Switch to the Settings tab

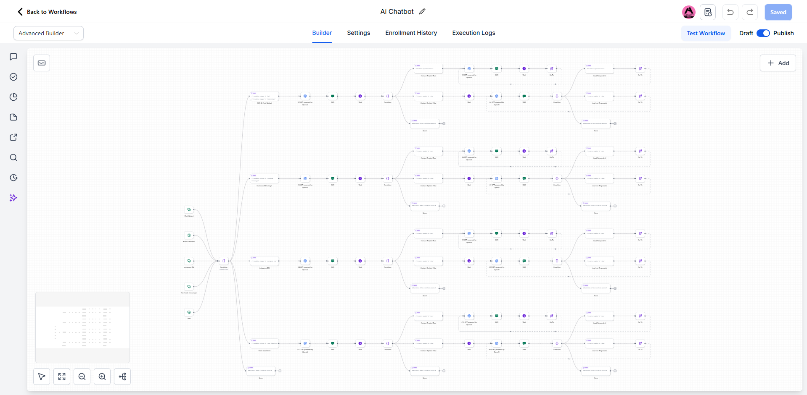point(359,33)
